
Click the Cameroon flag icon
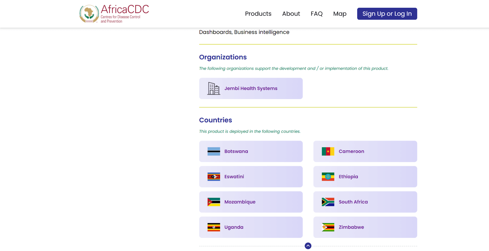328,151
